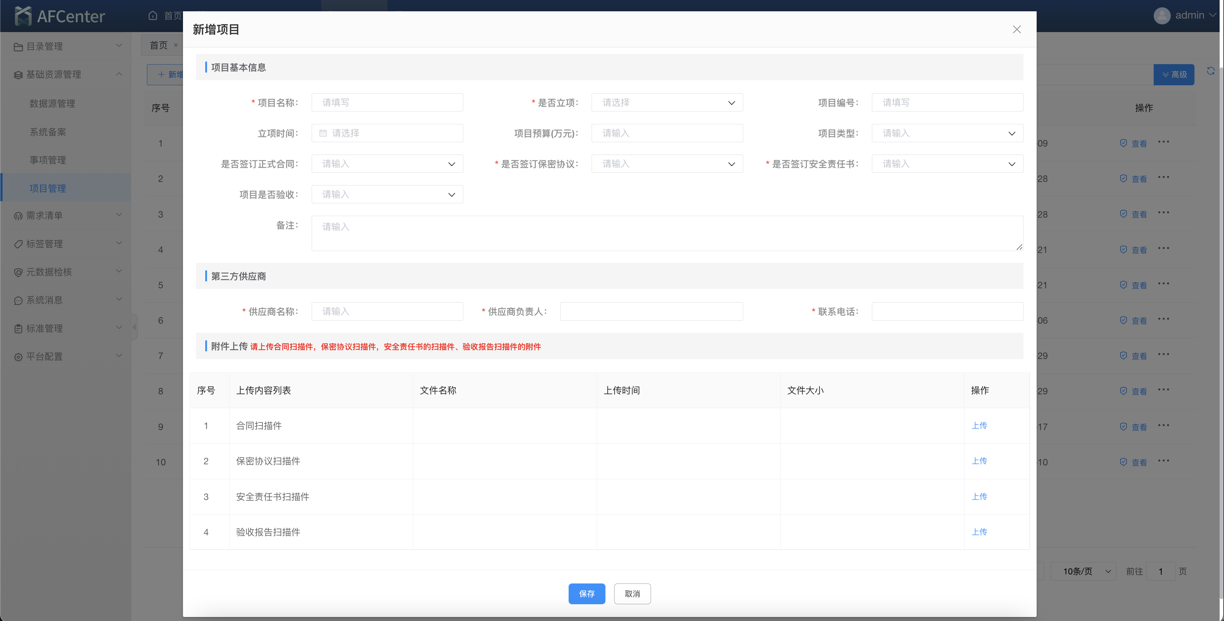
Task: Open 事项管理 in the sidebar
Action: pos(47,160)
